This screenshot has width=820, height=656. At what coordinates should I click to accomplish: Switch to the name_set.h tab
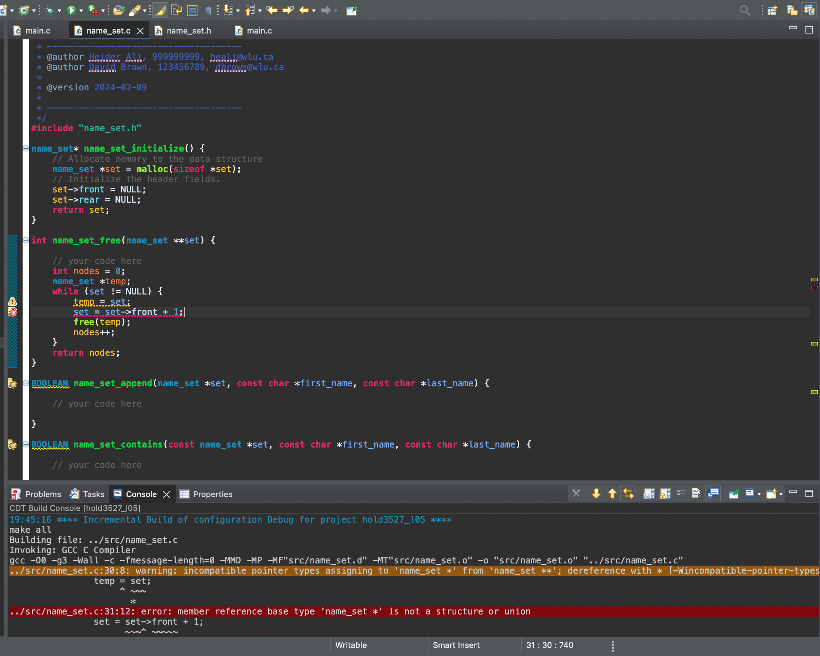(x=188, y=31)
